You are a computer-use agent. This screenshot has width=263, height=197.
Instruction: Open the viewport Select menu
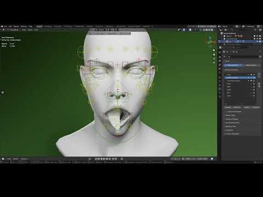coord(30,30)
